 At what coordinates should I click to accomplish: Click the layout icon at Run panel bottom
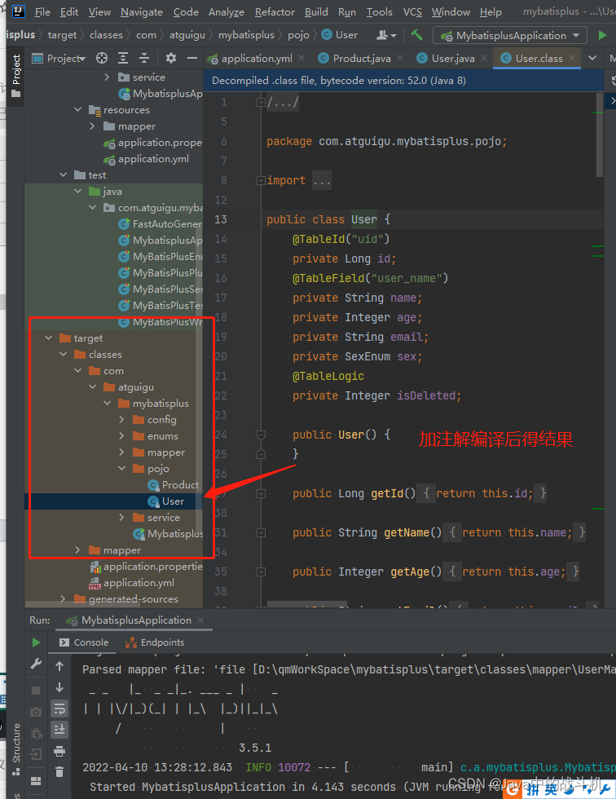(x=36, y=781)
